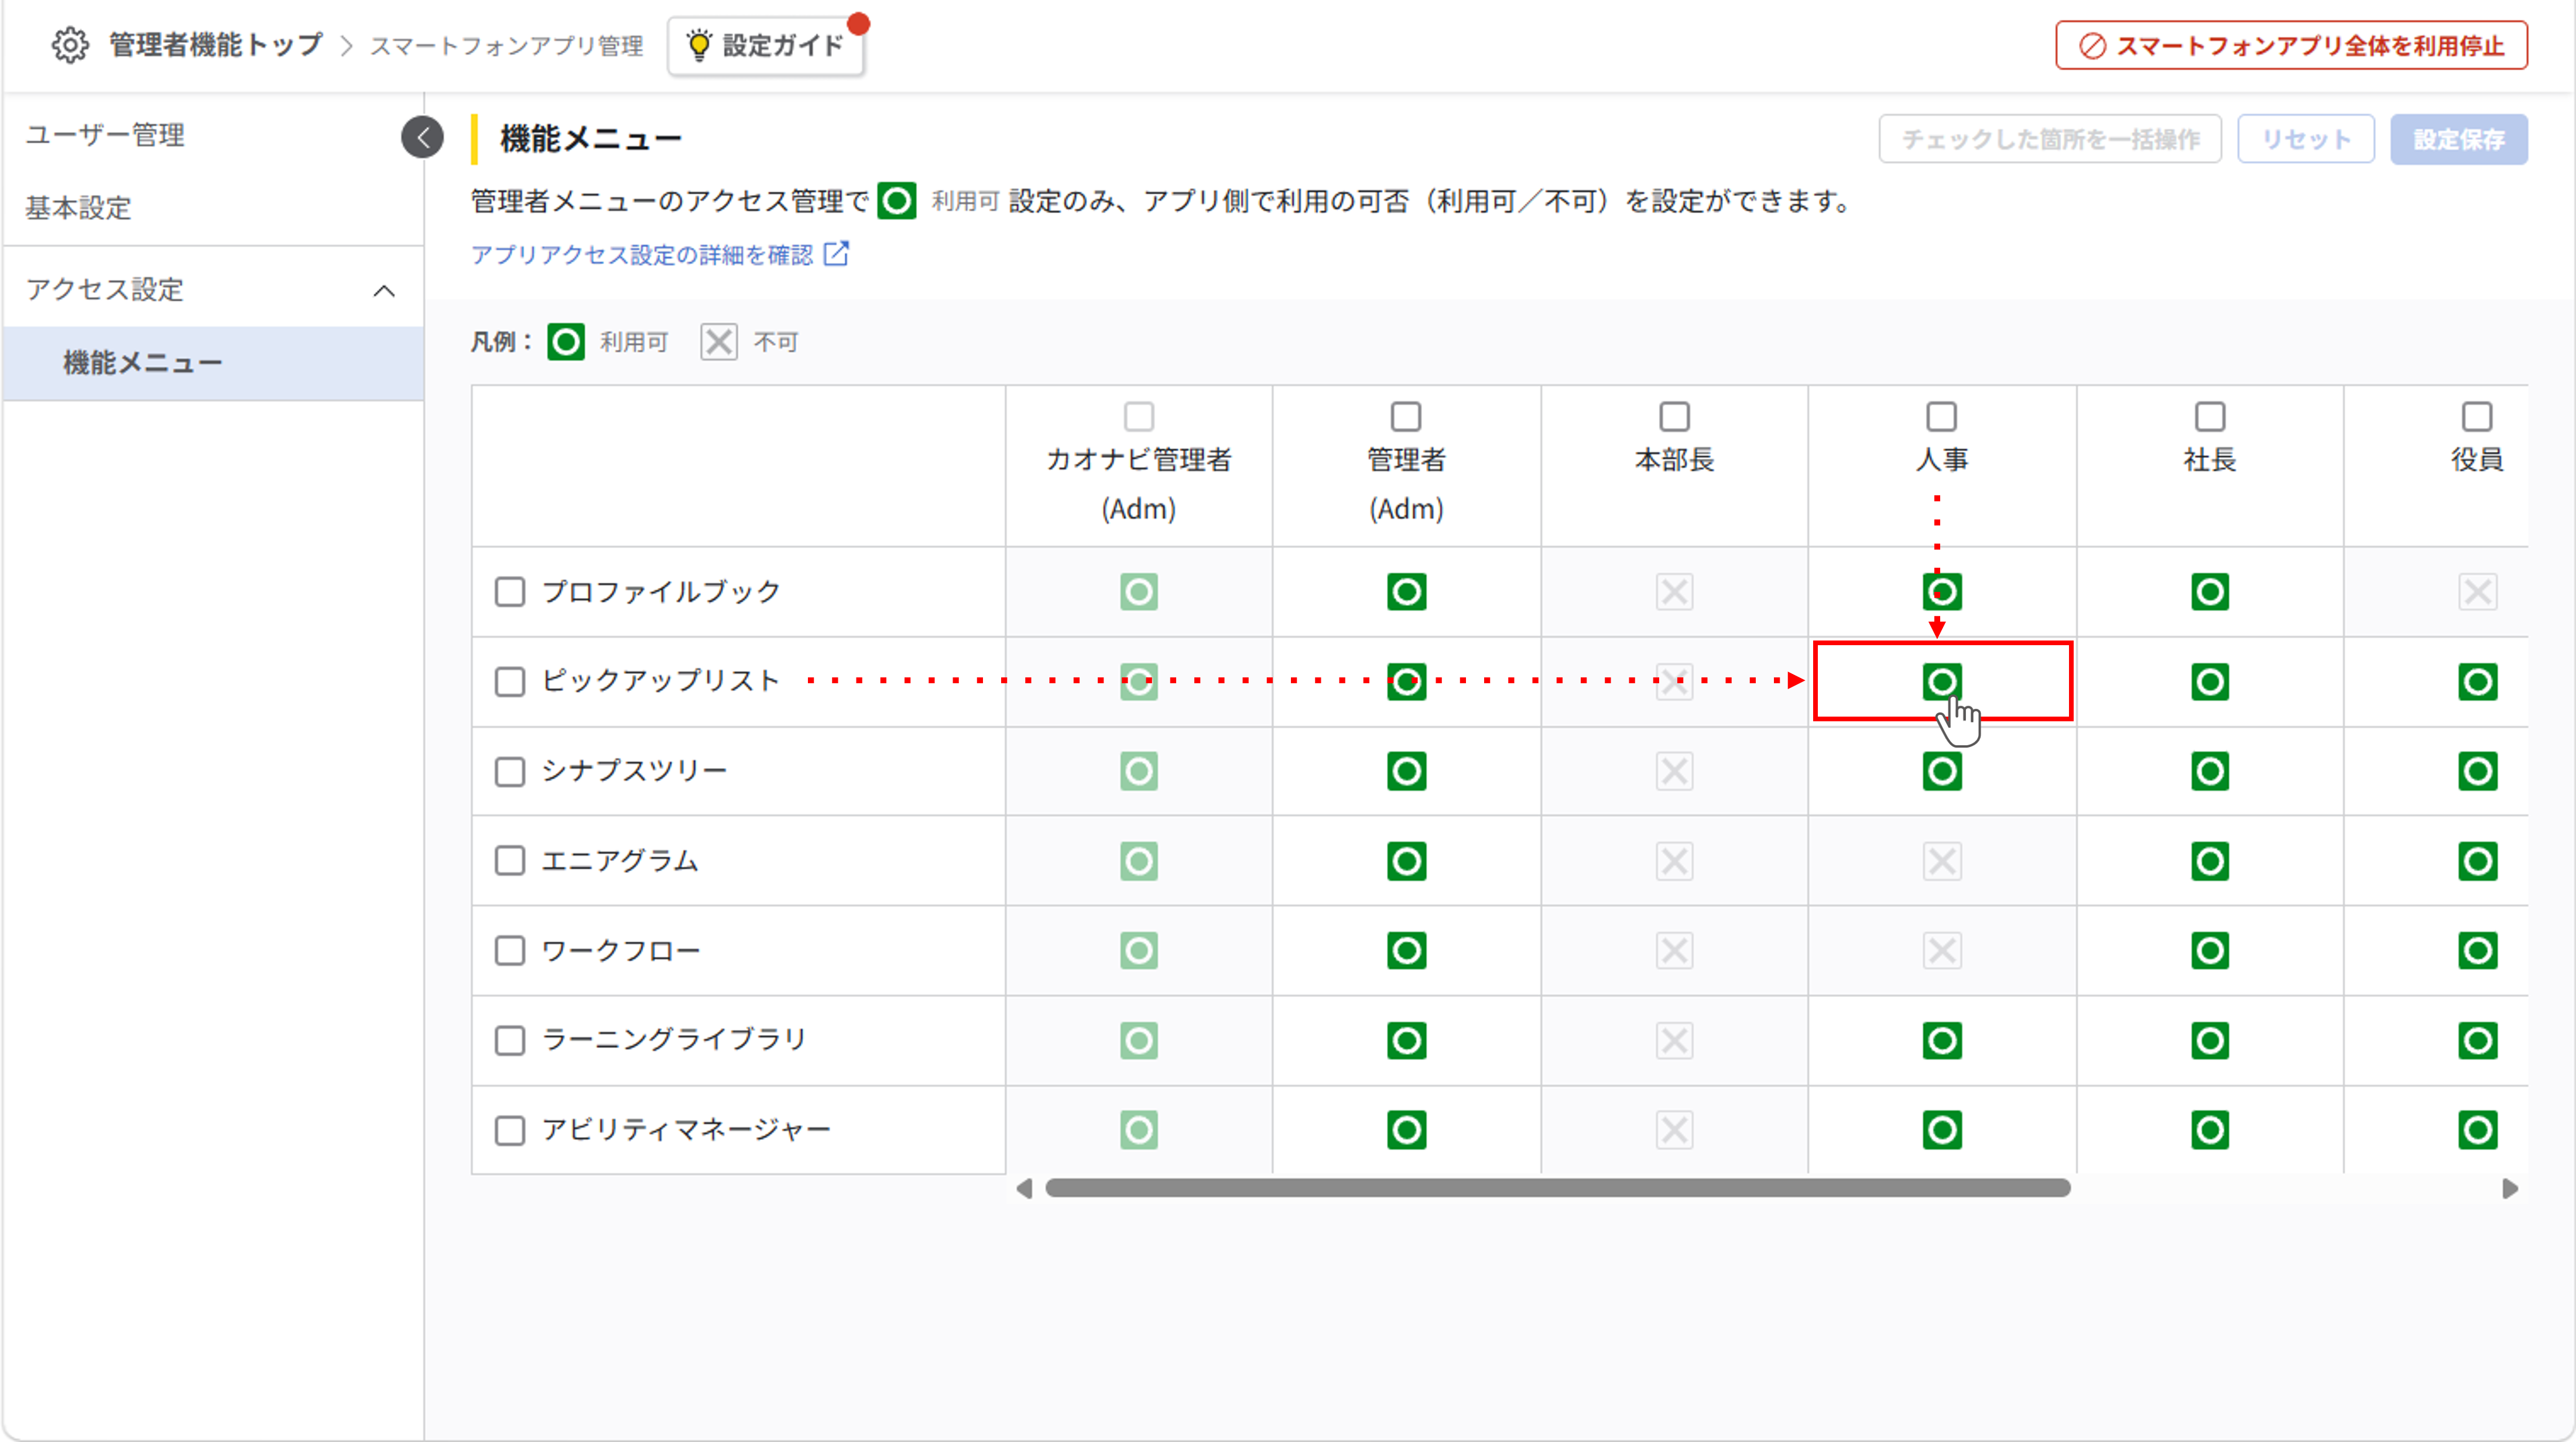This screenshot has height=1442, width=2576.
Task: Toggle ワークフロー access for 役員
Action: pyautogui.click(x=2478, y=950)
